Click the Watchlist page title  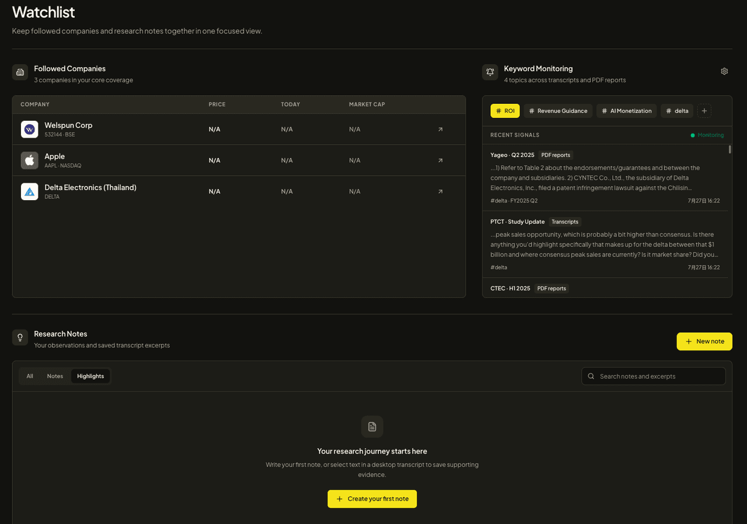point(44,12)
